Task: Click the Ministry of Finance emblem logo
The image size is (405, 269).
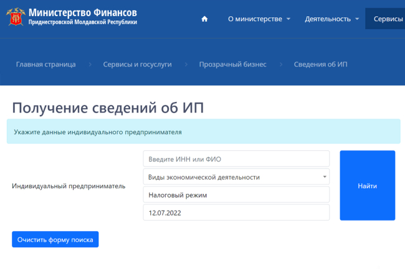Action: [16, 17]
